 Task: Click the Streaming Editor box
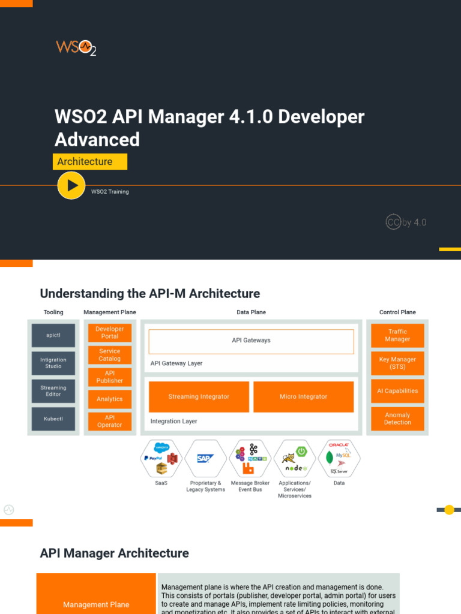53,391
